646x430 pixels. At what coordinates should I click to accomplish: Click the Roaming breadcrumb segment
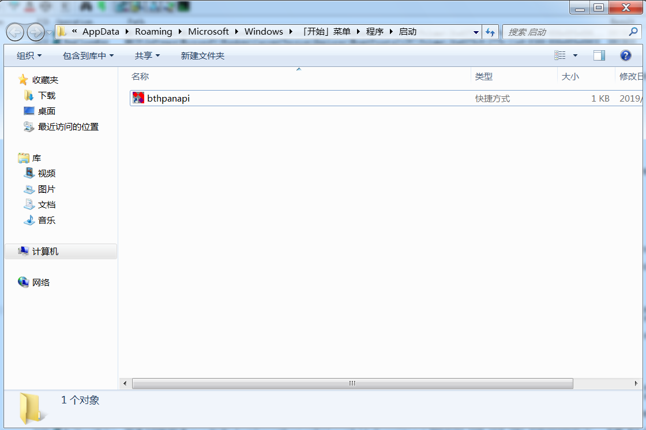coord(153,32)
